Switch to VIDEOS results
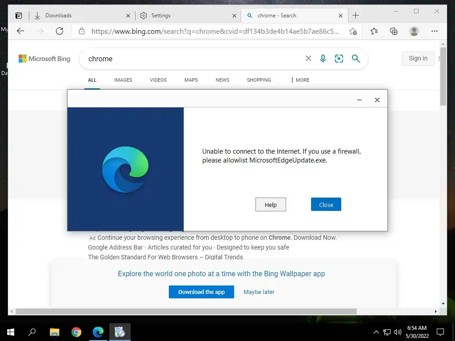 tap(158, 80)
